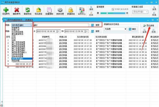Image resolution: width=159 pixels, height=107 pixels.
Task: Toggle the 查询时滚动表格 checkbox
Action: click(113, 9)
